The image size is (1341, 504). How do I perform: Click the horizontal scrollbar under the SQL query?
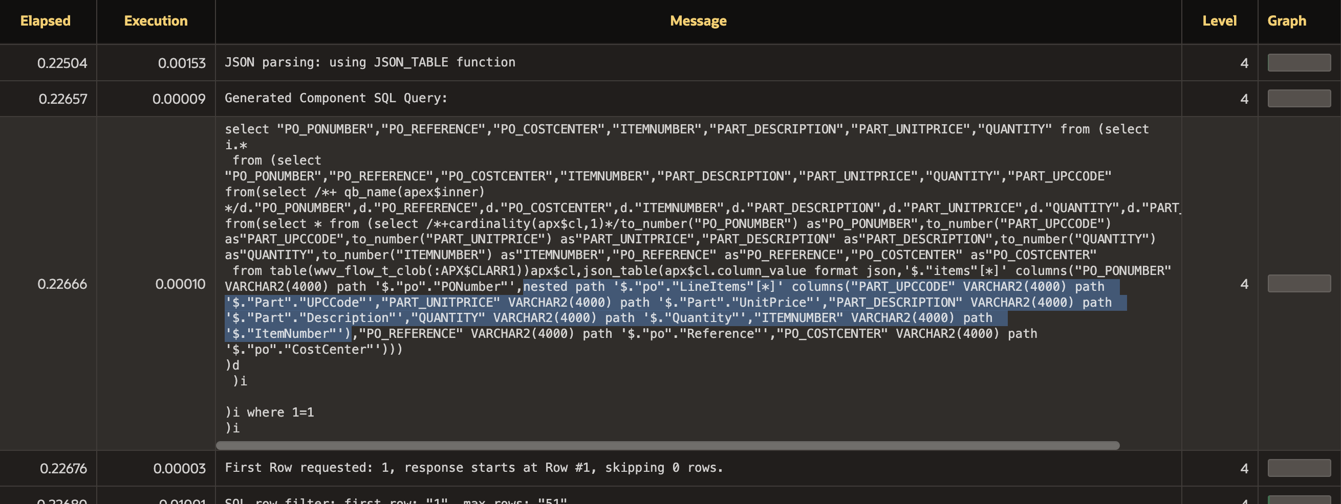coord(667,446)
